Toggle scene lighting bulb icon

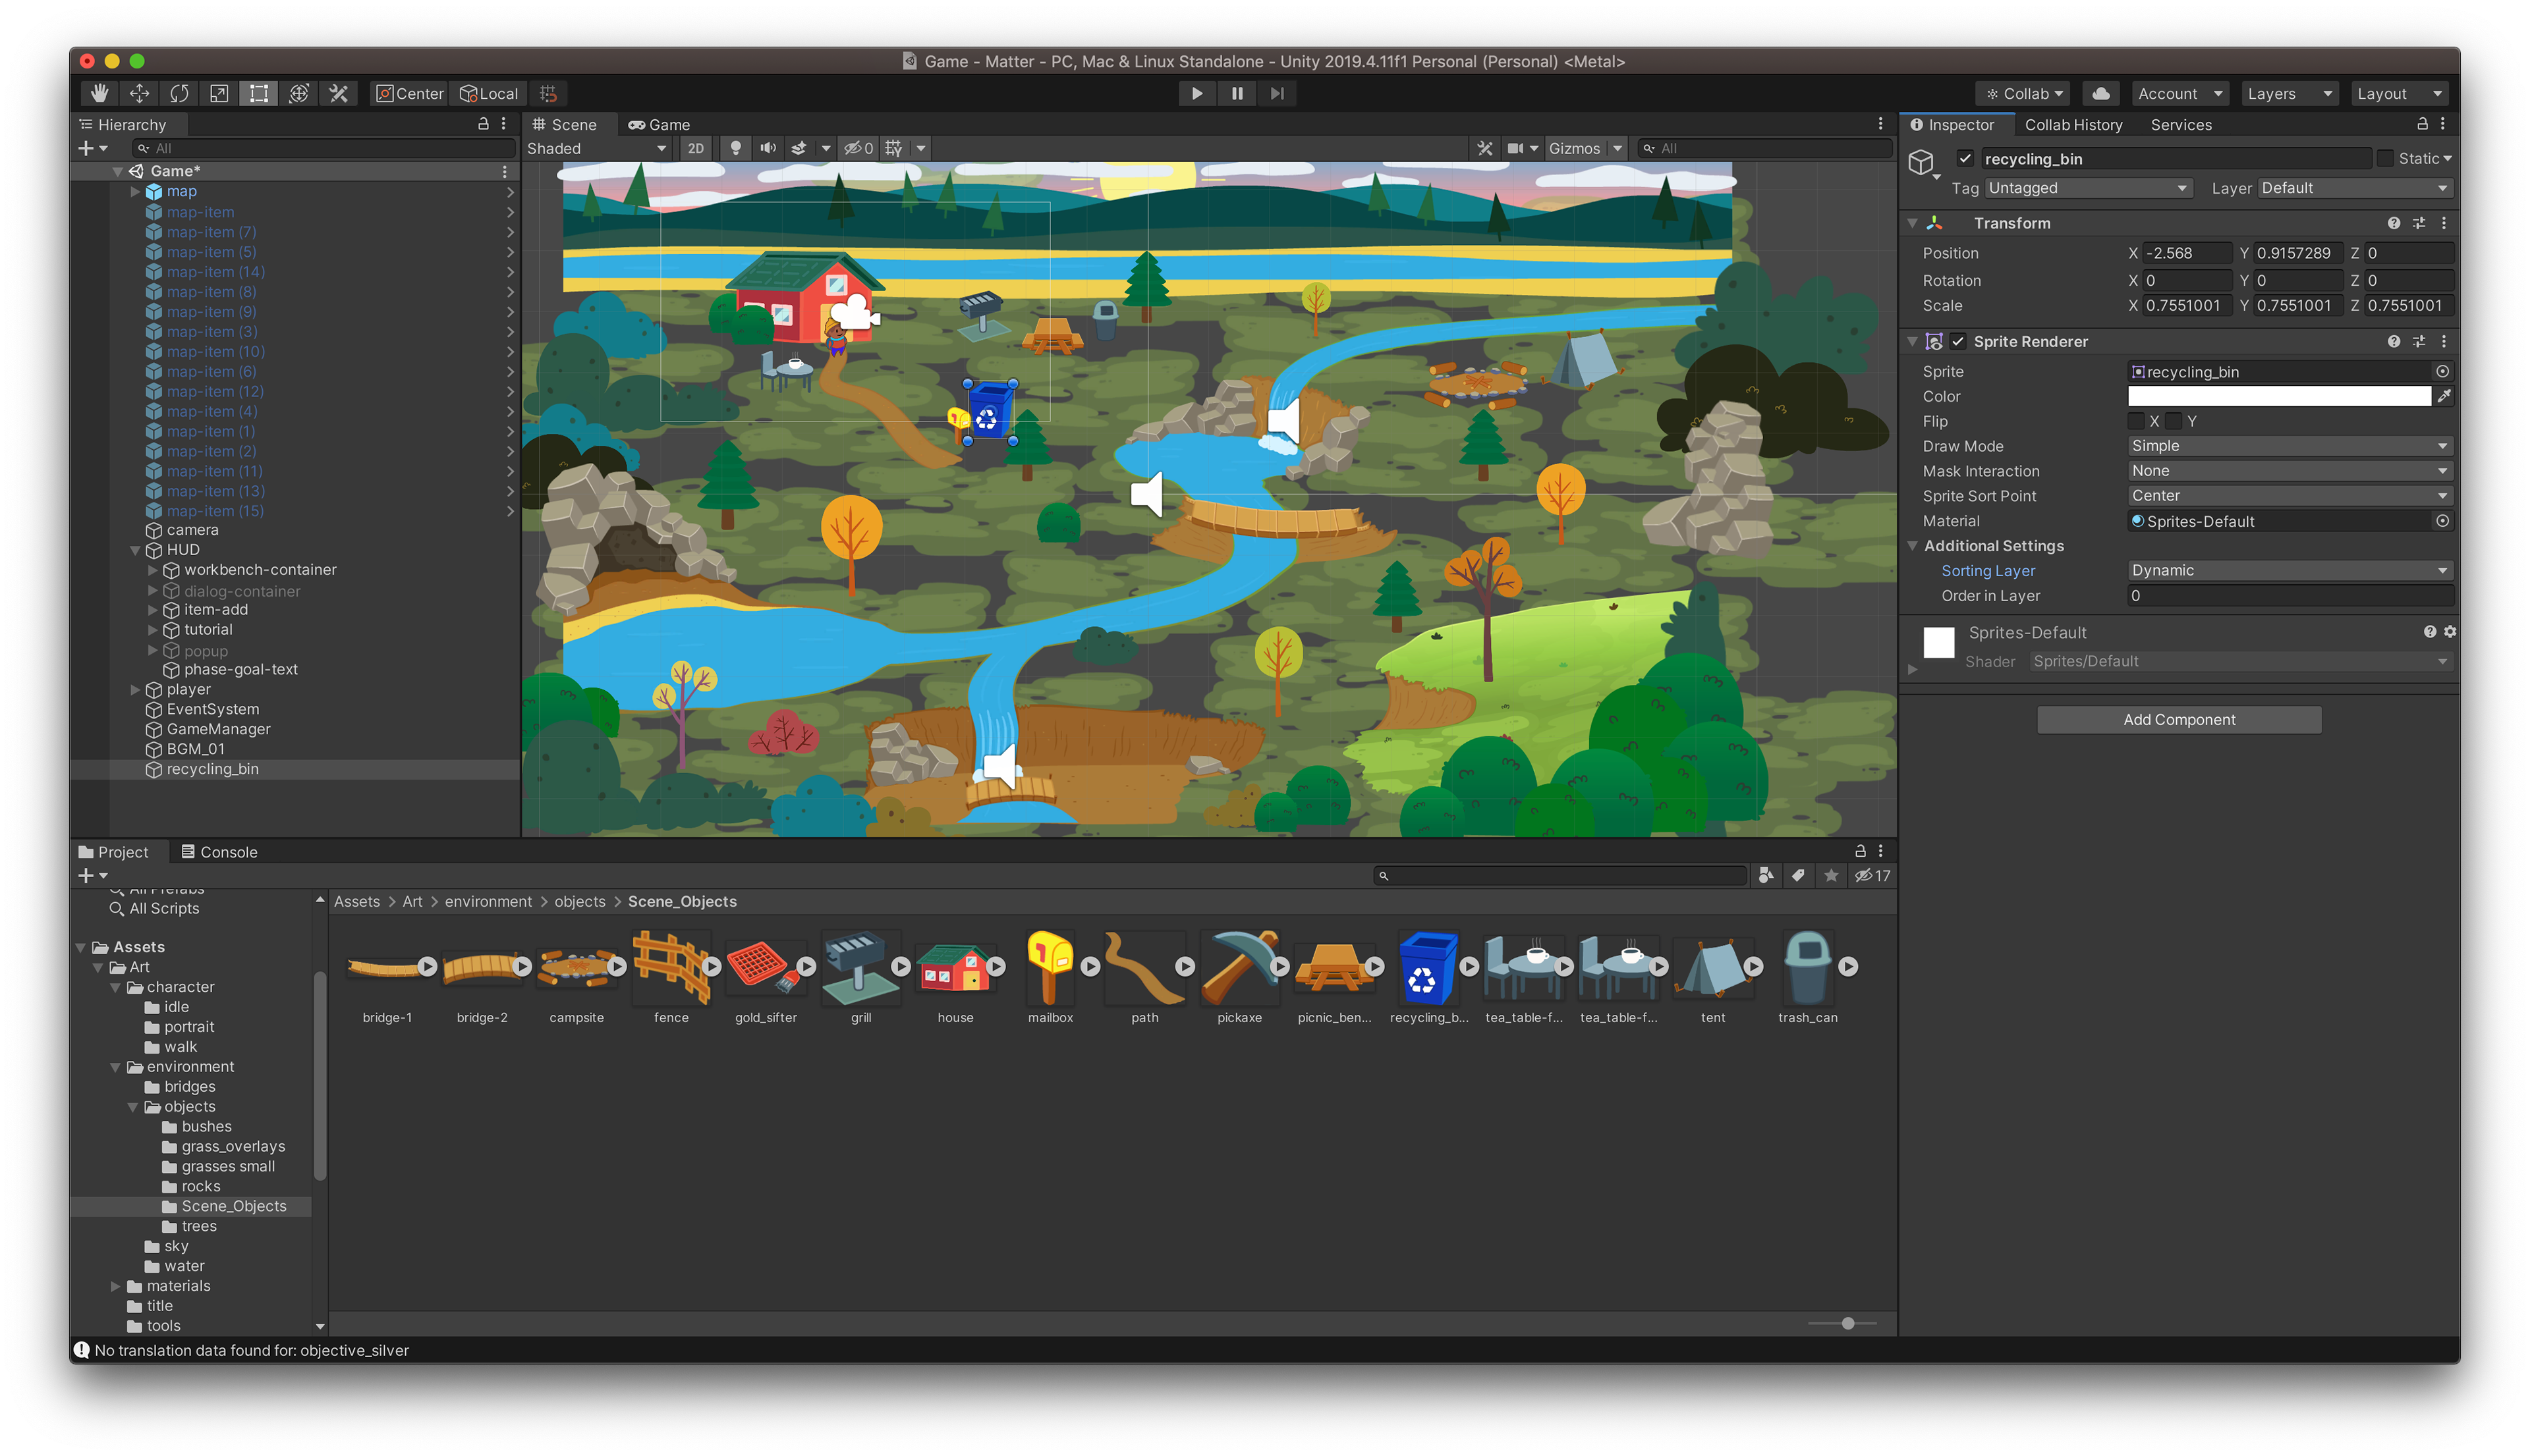coord(737,148)
